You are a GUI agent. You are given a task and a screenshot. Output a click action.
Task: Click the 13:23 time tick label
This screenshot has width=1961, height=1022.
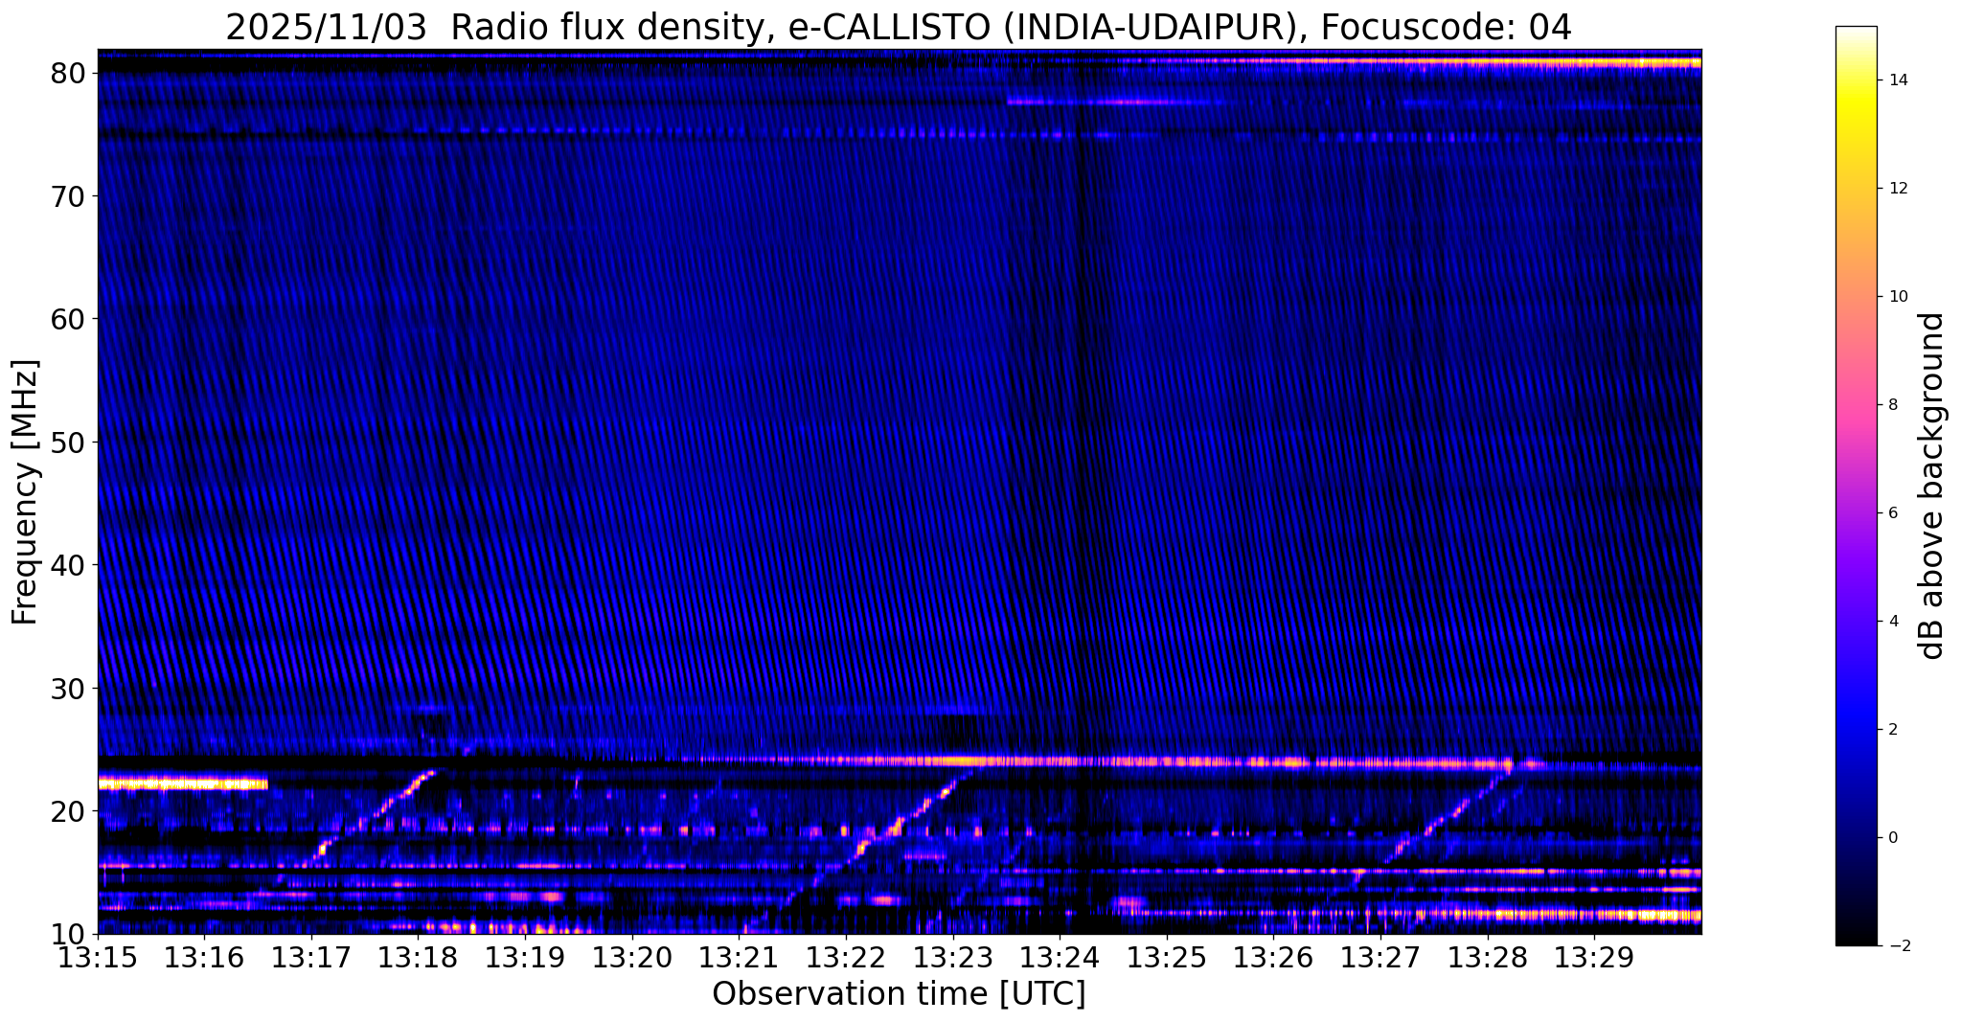click(x=952, y=958)
